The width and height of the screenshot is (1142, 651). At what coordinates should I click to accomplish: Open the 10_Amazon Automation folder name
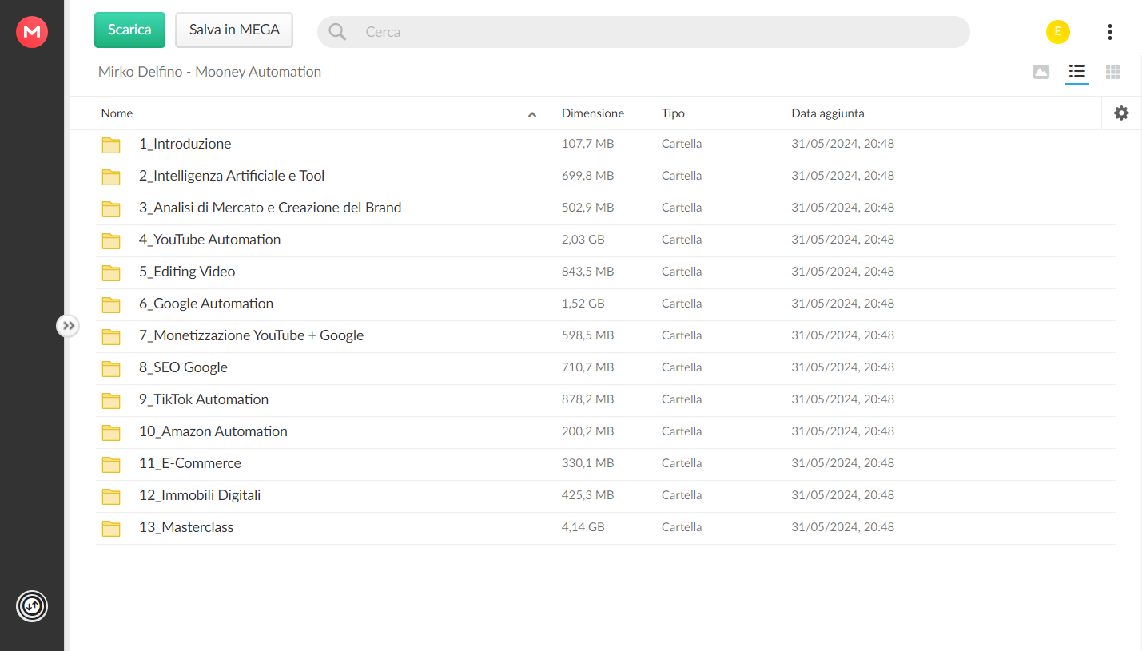[213, 431]
